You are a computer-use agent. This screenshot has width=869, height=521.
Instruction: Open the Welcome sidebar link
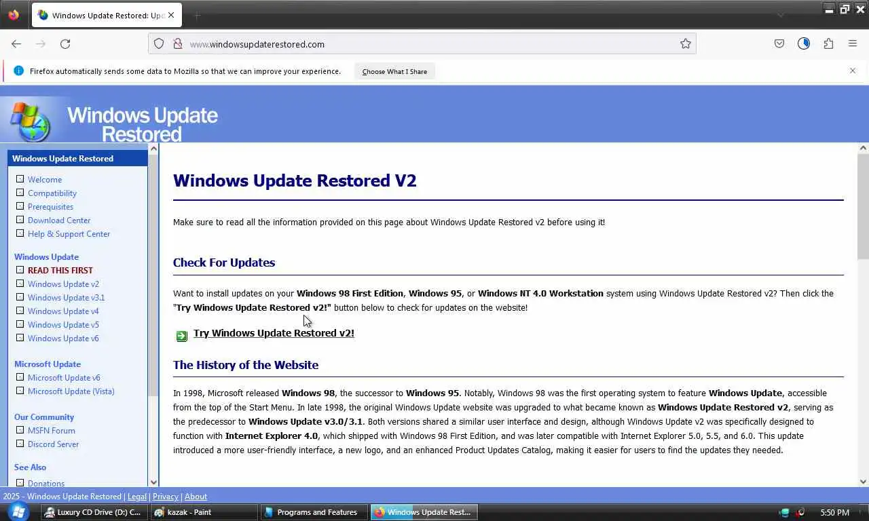pos(45,180)
